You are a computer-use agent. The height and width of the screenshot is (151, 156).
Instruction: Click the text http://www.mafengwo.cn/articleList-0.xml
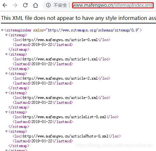pyautogui.click(x=64, y=117)
